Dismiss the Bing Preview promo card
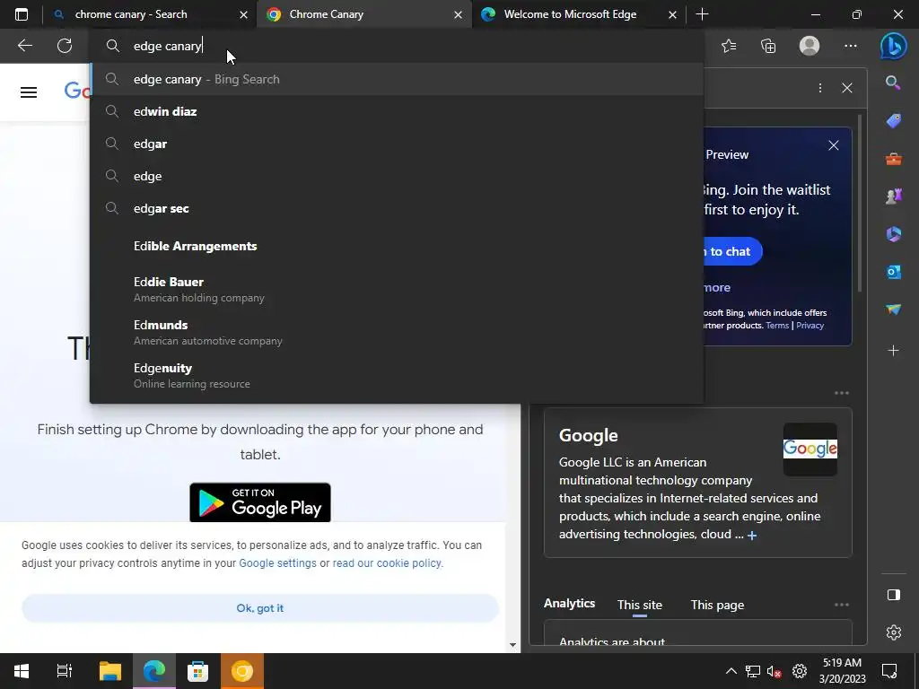The height and width of the screenshot is (689, 919). [x=834, y=145]
